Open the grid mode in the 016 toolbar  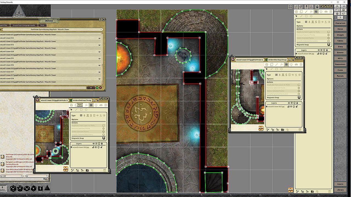point(331,12)
